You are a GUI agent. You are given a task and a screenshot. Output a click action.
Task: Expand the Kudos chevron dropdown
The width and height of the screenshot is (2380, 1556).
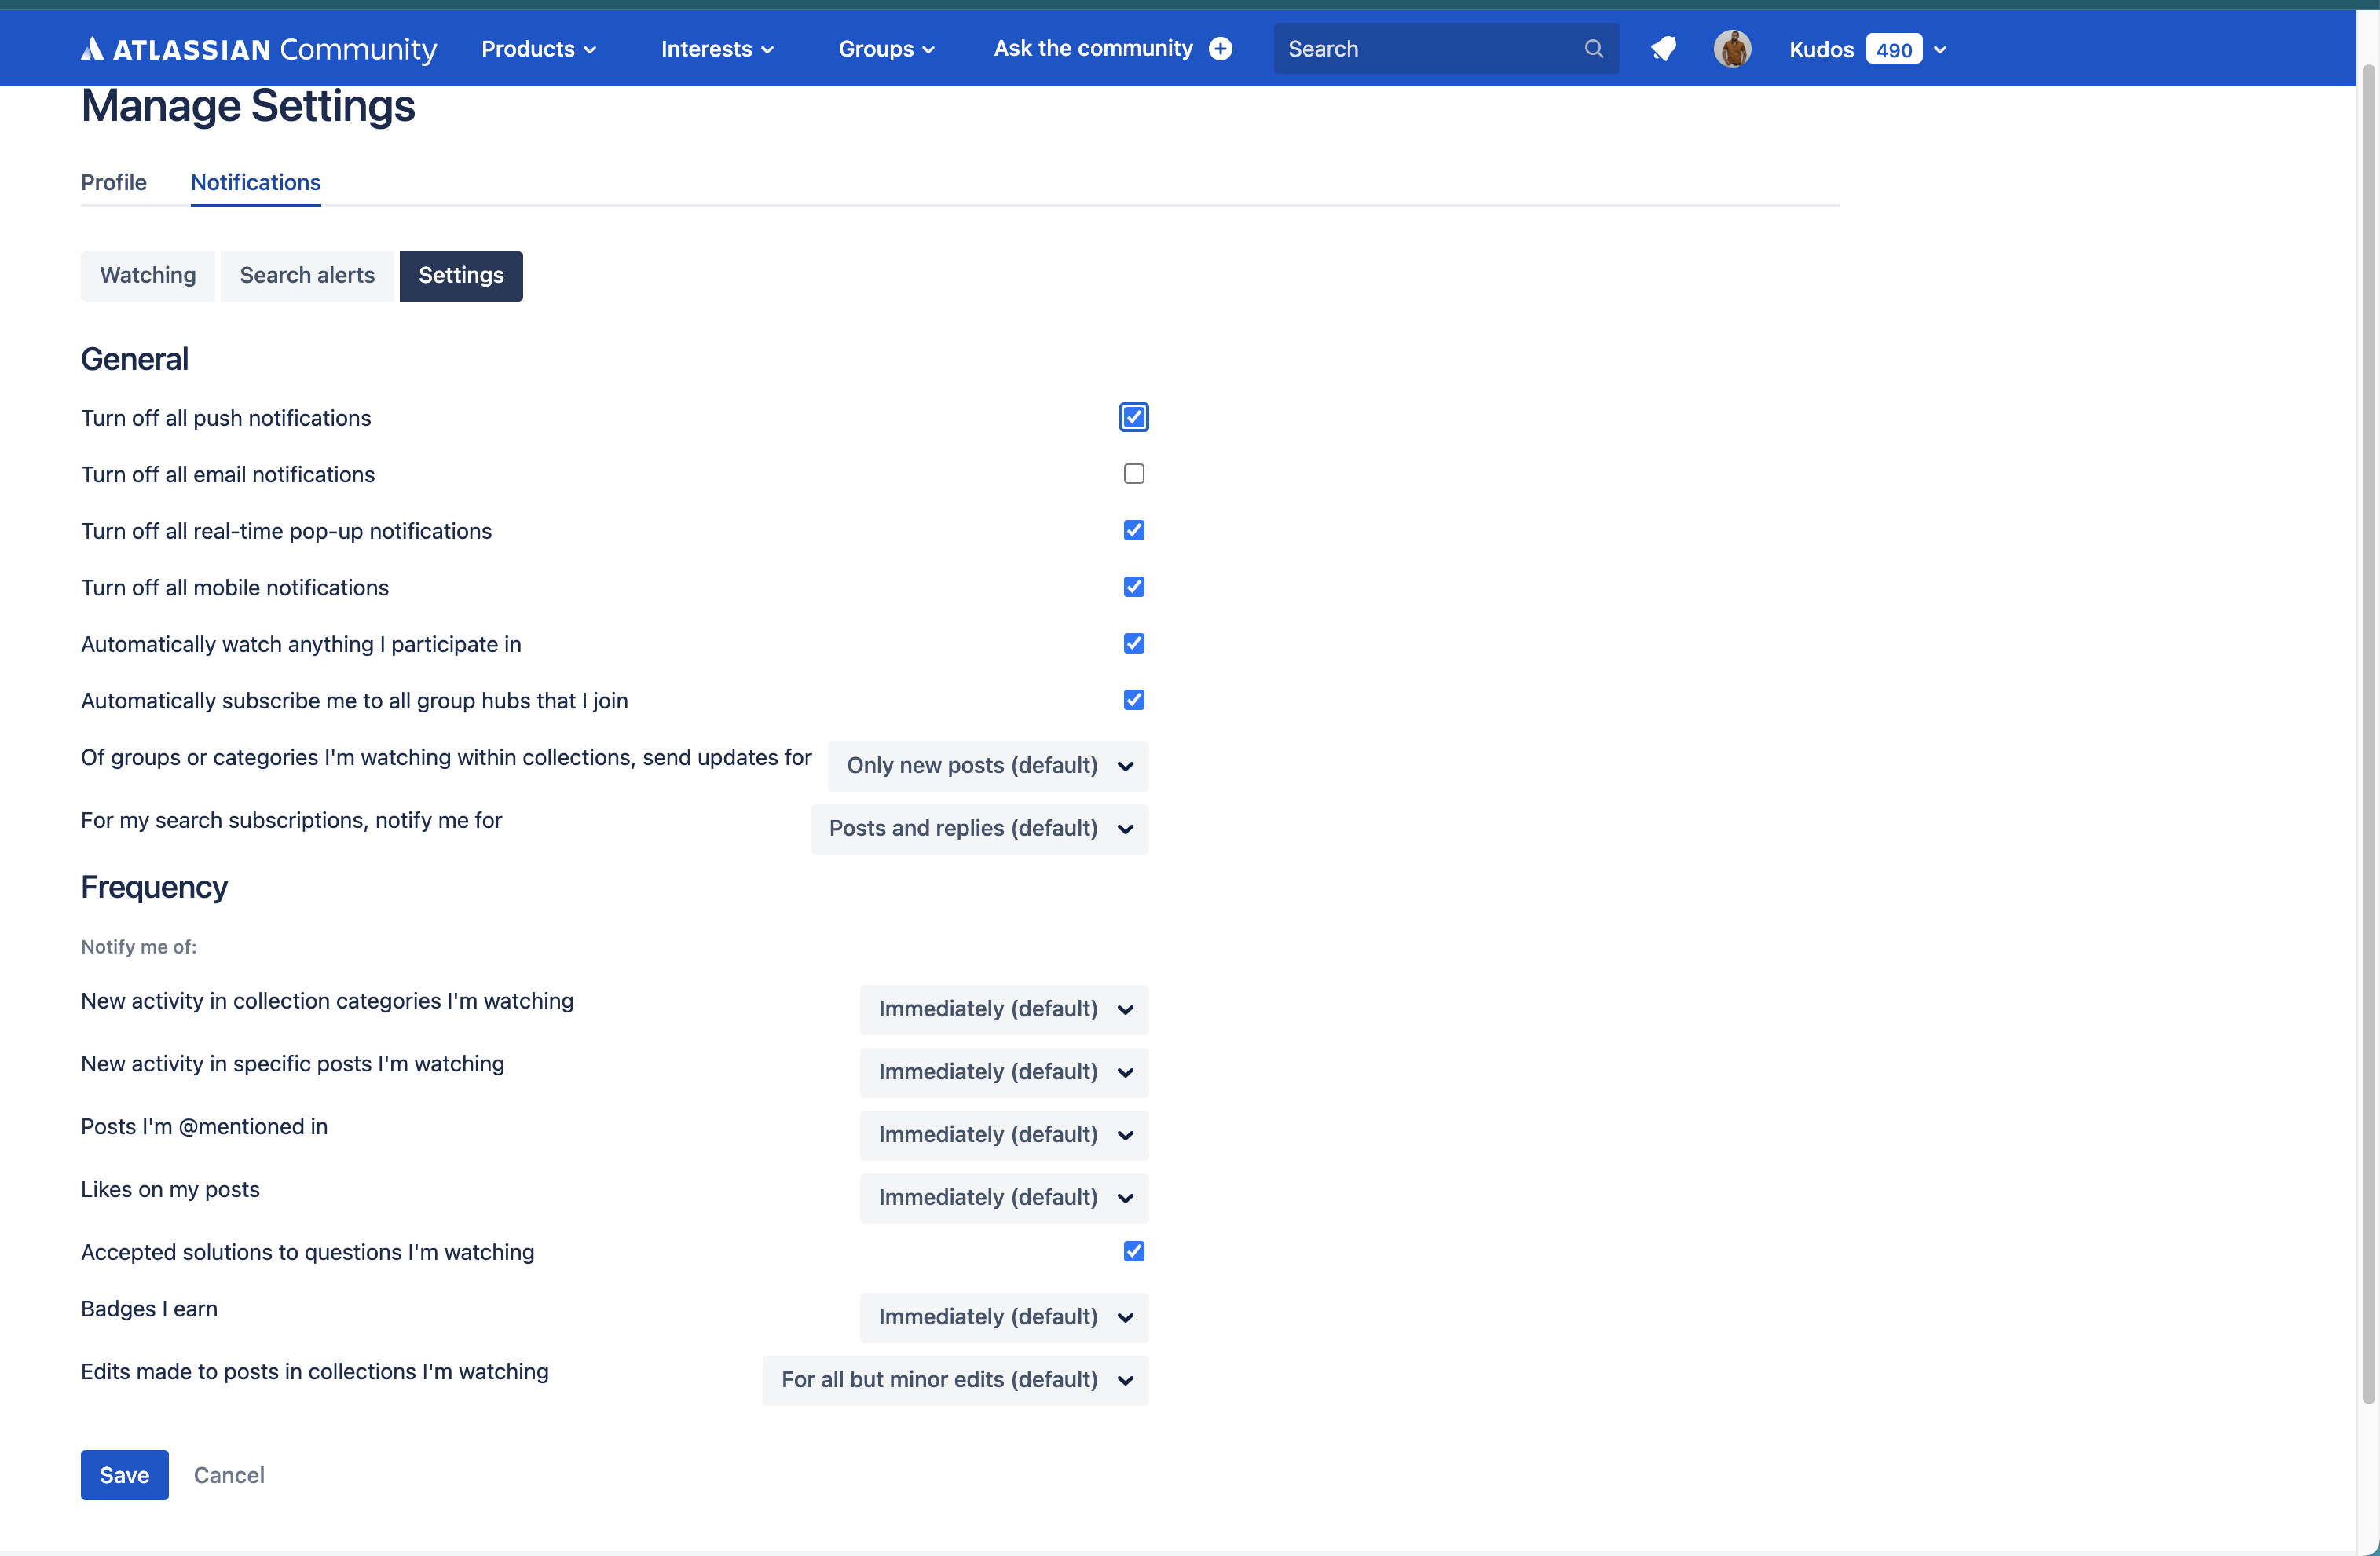click(1941, 48)
